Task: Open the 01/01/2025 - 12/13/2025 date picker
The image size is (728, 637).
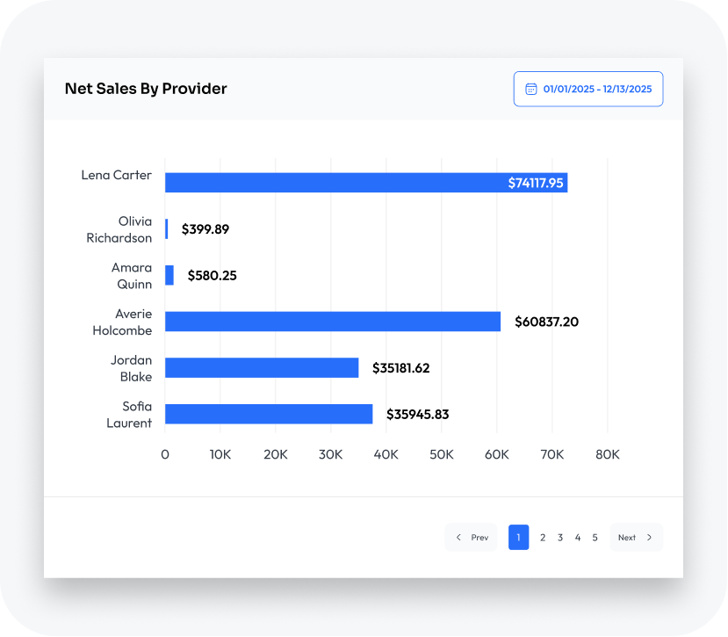Action: pos(588,89)
